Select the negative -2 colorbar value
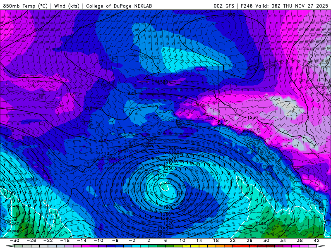The image size is (331, 248). (132, 241)
